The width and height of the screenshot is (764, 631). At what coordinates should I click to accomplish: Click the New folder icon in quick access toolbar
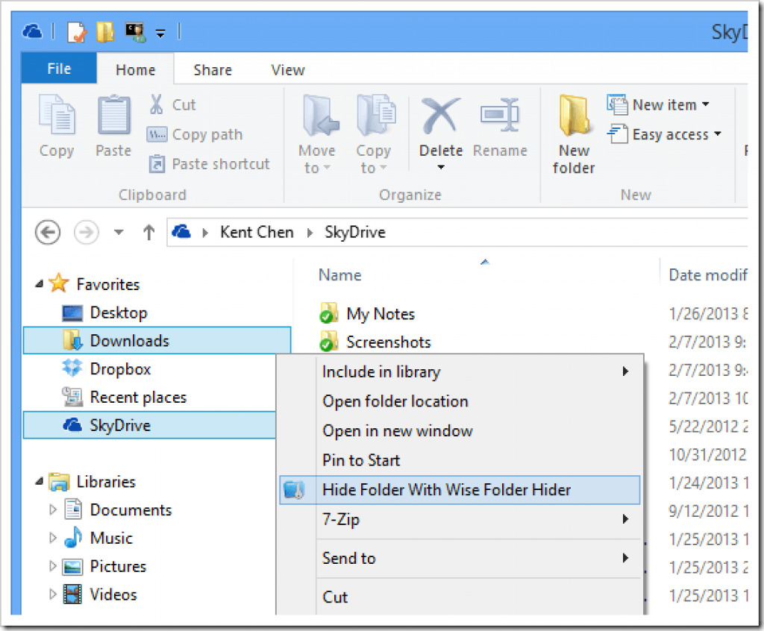tap(104, 32)
